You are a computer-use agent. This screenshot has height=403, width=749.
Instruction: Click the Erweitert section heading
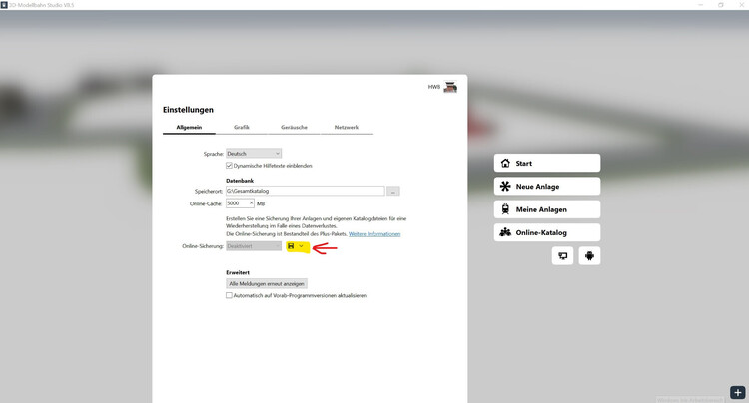point(238,272)
